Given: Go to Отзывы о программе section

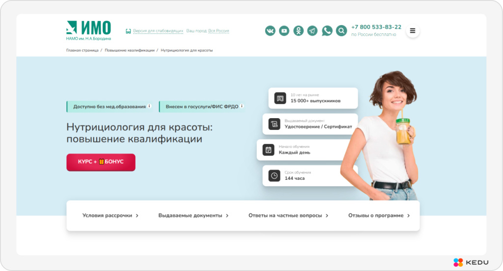Looking at the screenshot, I should click(x=376, y=216).
